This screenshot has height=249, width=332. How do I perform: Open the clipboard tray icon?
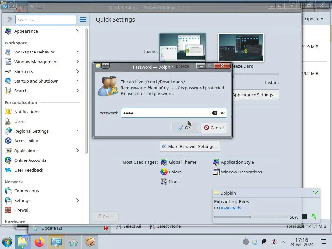[265, 242]
